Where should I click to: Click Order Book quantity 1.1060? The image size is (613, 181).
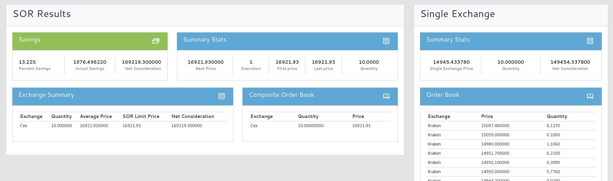553,144
